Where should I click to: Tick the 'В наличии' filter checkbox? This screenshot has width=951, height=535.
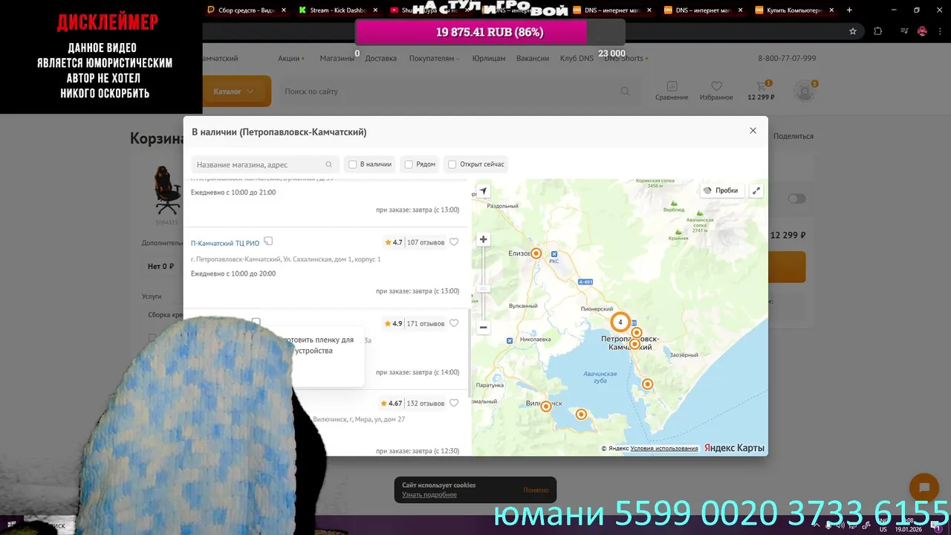pyautogui.click(x=353, y=164)
